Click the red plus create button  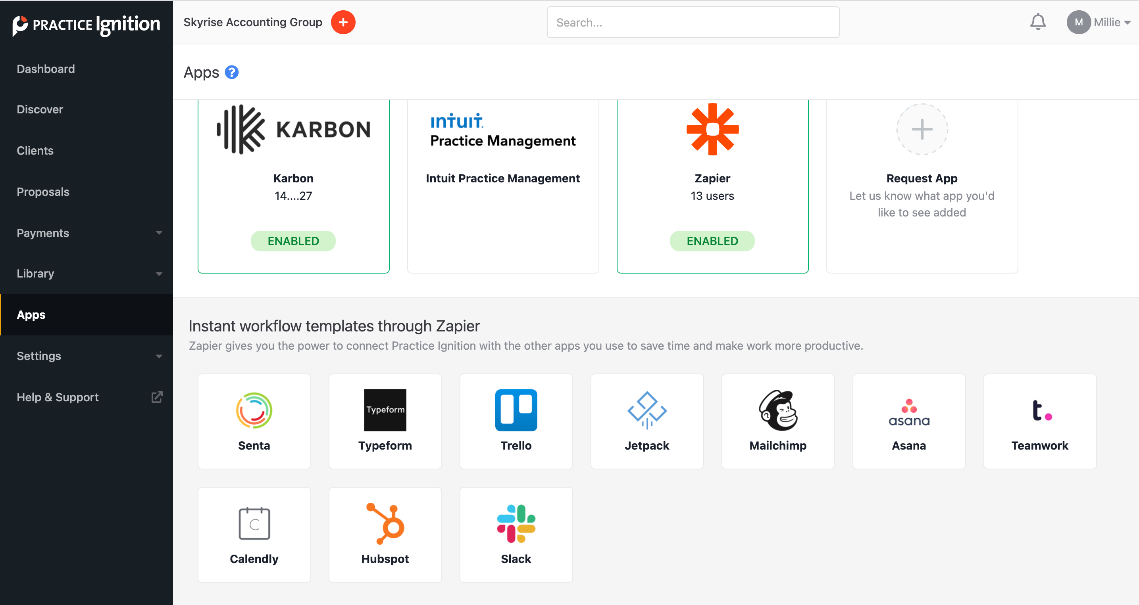click(x=343, y=22)
